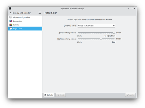Click the System Settings title bar icon
145x108 pixels.
(10, 8)
